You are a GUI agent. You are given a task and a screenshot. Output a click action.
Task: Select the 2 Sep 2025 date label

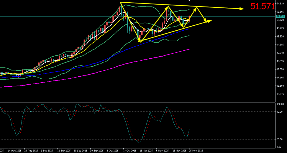pyautogui.click(x=47, y=150)
